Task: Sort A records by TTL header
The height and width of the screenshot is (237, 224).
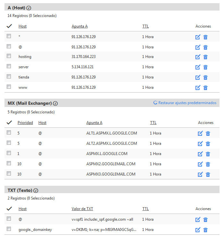Action: [146, 26]
